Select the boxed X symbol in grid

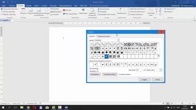tap(110, 57)
